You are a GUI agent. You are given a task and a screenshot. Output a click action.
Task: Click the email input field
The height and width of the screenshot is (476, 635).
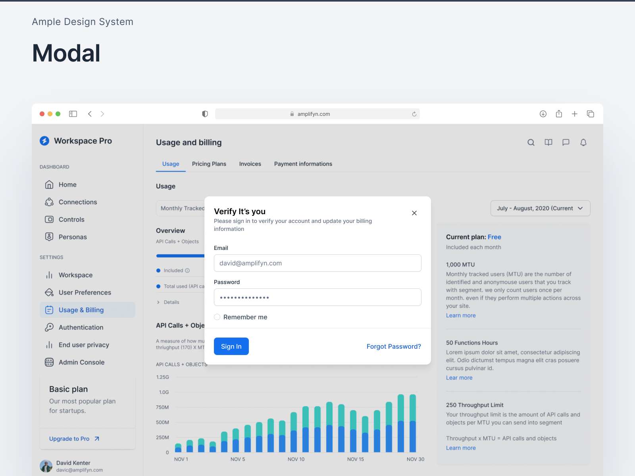pyautogui.click(x=317, y=263)
